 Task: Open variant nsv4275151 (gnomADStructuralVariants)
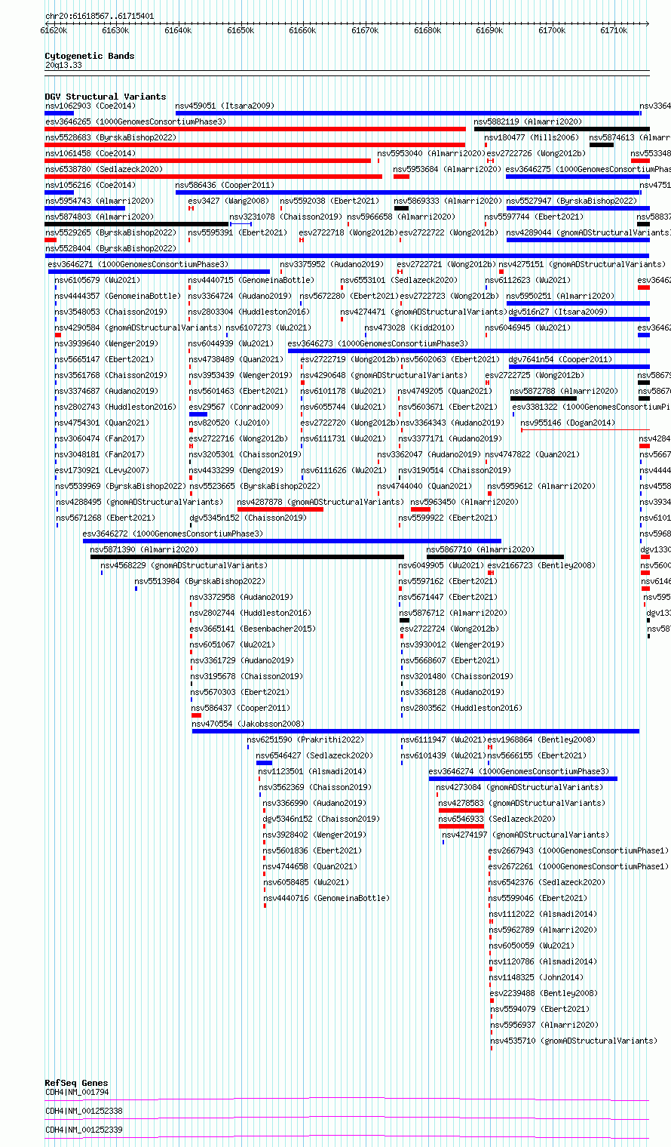(x=582, y=265)
